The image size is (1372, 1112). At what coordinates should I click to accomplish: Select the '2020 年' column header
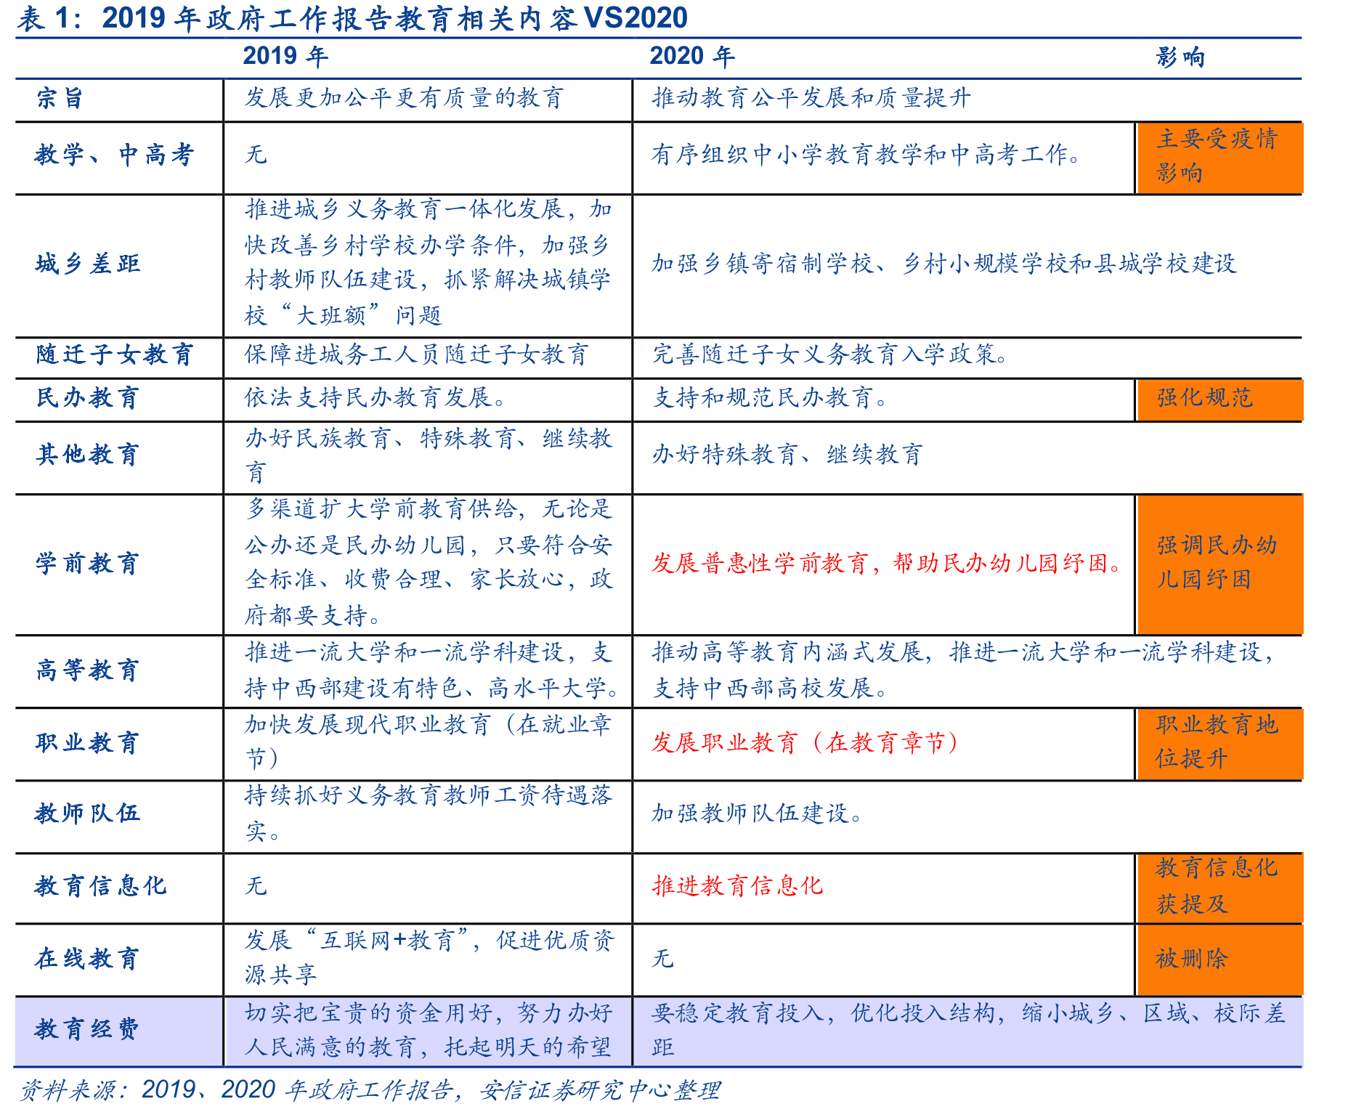coord(692,57)
